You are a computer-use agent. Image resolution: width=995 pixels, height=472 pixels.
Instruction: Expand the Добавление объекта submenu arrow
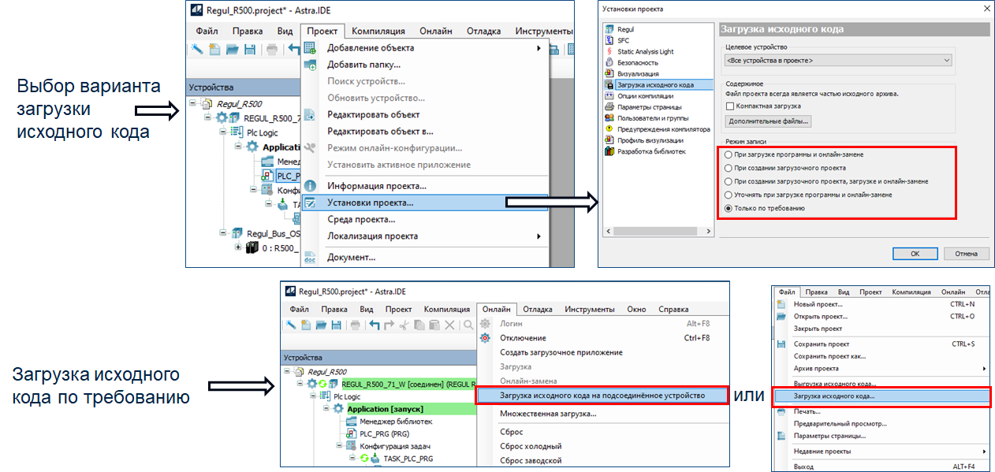pyautogui.click(x=538, y=48)
